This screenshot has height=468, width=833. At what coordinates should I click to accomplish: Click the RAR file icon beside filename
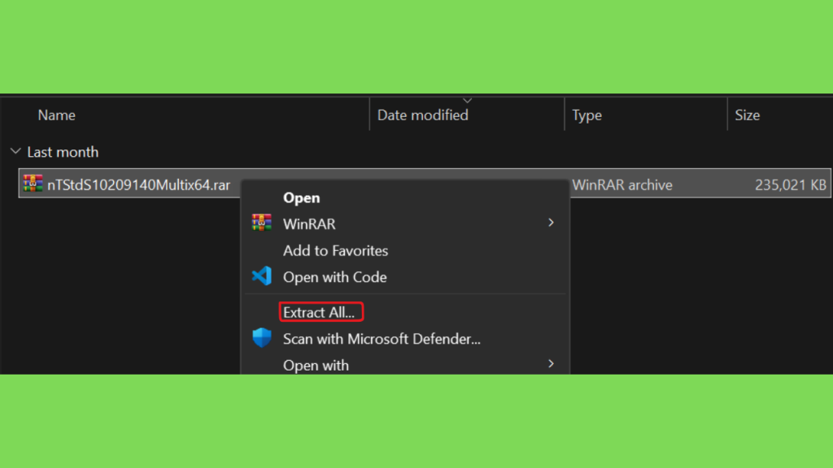point(33,184)
